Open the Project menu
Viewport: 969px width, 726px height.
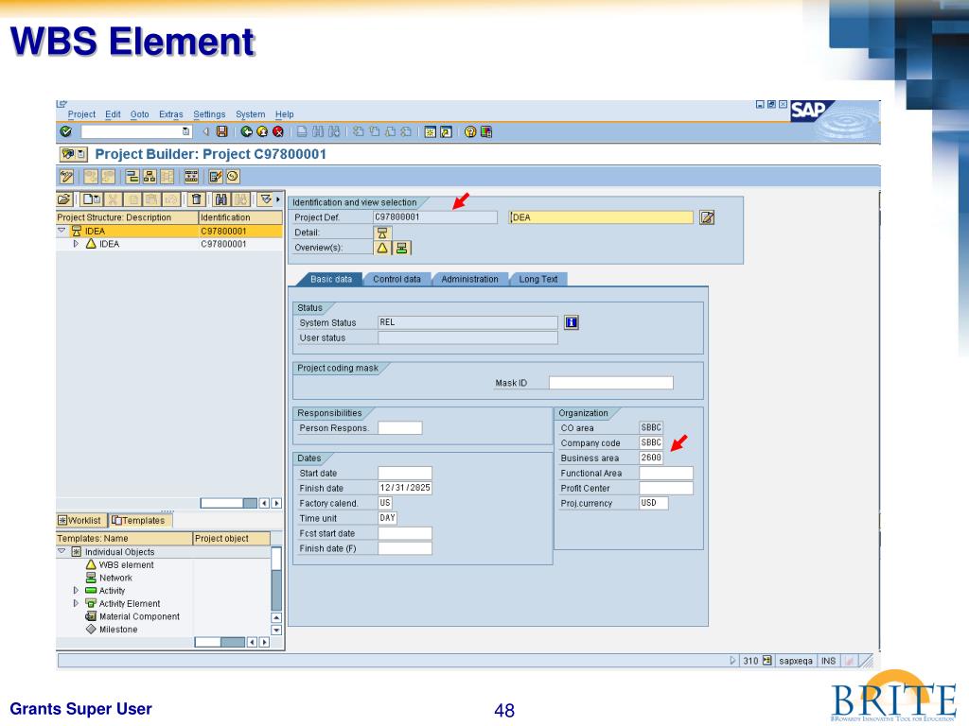pos(81,114)
